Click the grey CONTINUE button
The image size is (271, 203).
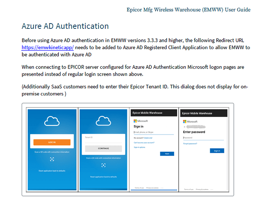pos(103,149)
